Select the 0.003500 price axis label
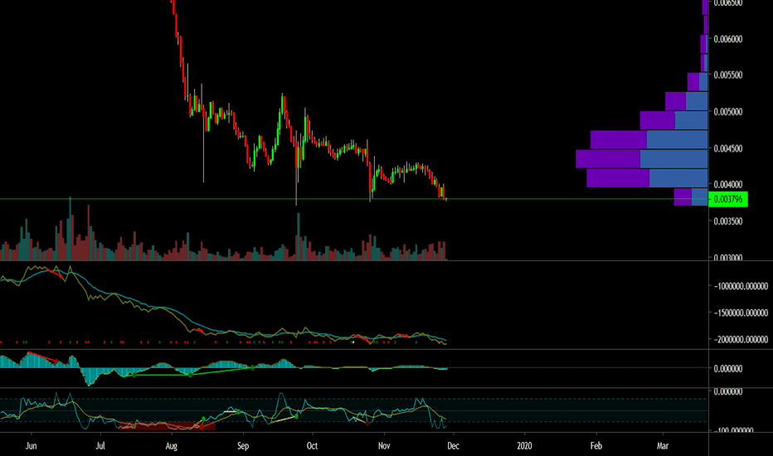Image resolution: width=773 pixels, height=456 pixels. pyautogui.click(x=728, y=221)
